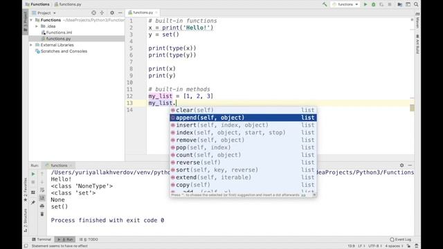Choose append(self, object) completion

243,118
